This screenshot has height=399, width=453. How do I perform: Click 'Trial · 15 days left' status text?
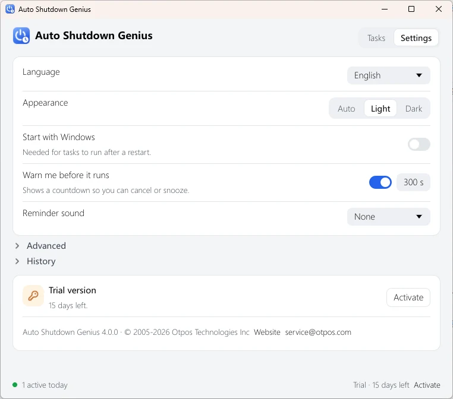pos(381,385)
